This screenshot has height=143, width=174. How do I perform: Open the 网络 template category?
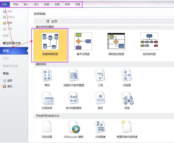[x=127, y=101]
